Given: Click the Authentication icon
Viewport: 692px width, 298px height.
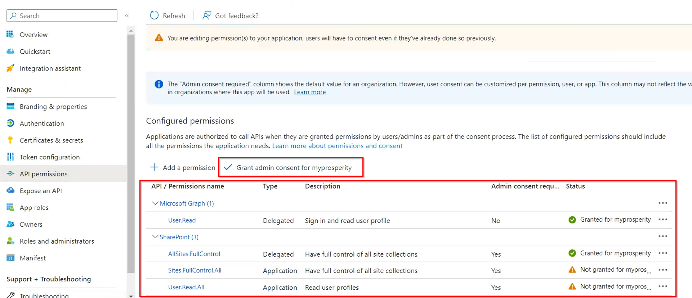Looking at the screenshot, I should [10, 123].
